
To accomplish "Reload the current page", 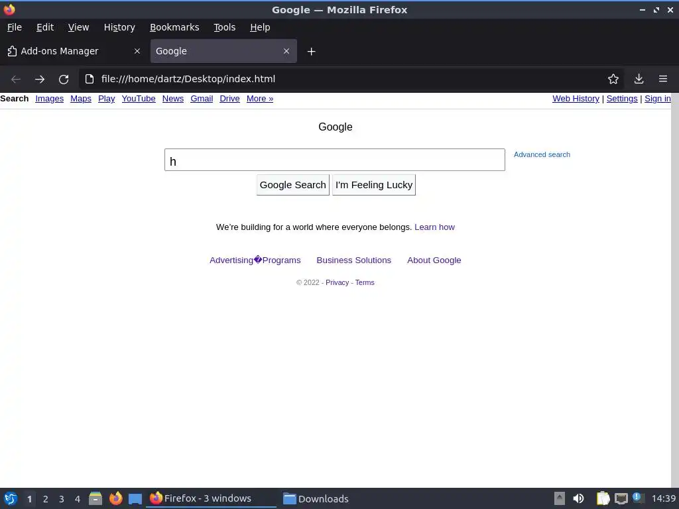I will [64, 80].
